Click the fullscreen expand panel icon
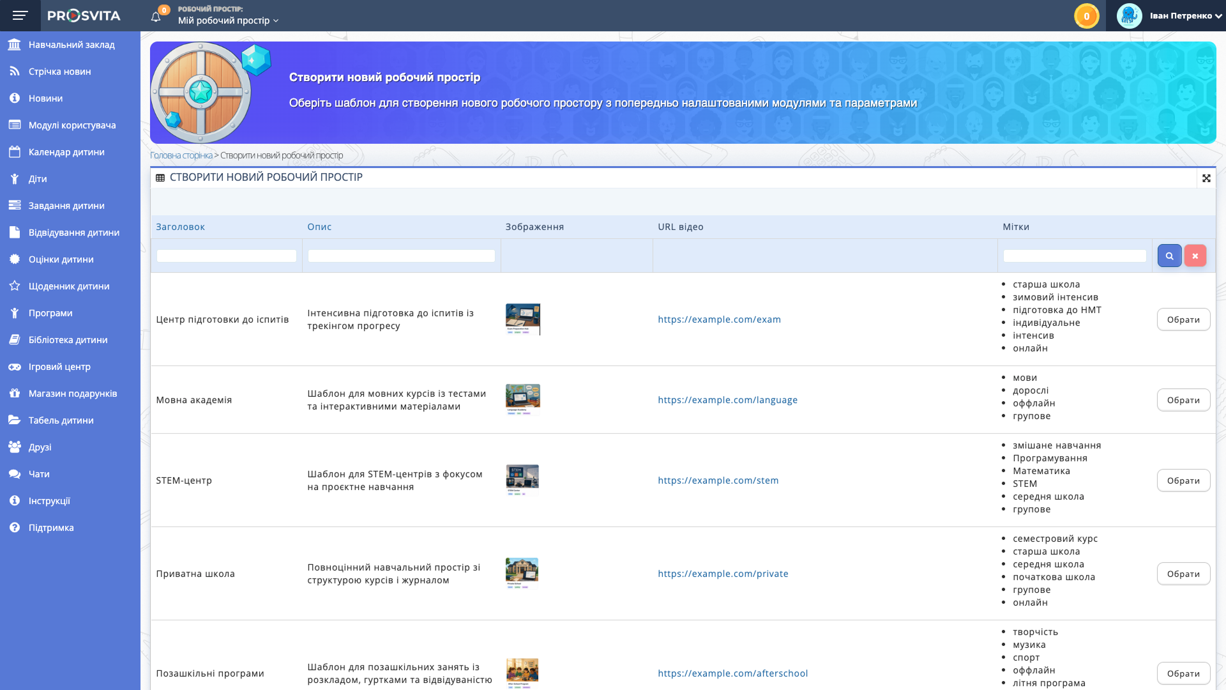 (1206, 178)
